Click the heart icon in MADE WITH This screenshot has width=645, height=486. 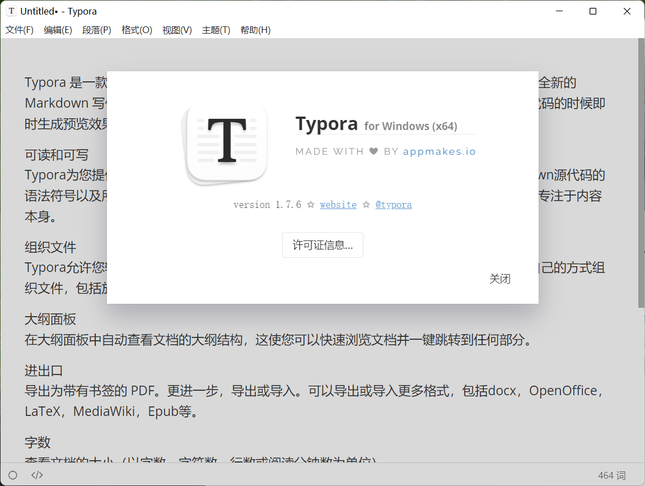pos(373,151)
